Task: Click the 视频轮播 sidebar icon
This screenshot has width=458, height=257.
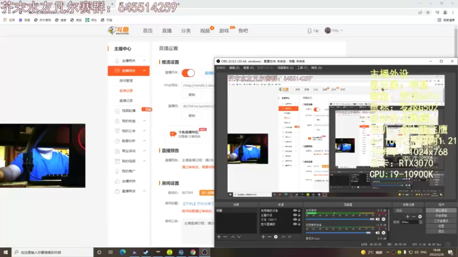Action: (117, 111)
